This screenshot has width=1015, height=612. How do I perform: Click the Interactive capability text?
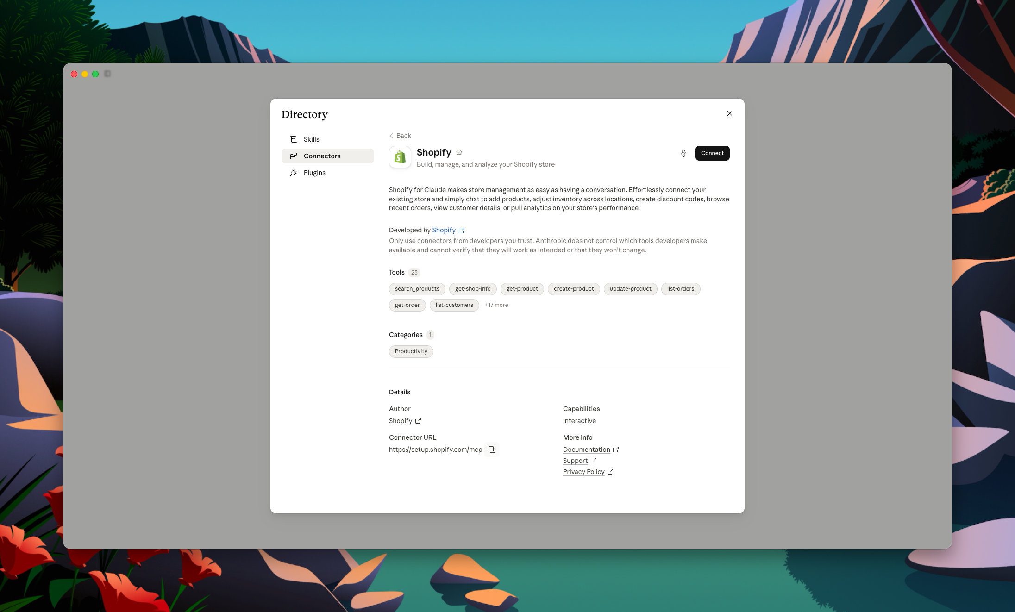point(579,421)
